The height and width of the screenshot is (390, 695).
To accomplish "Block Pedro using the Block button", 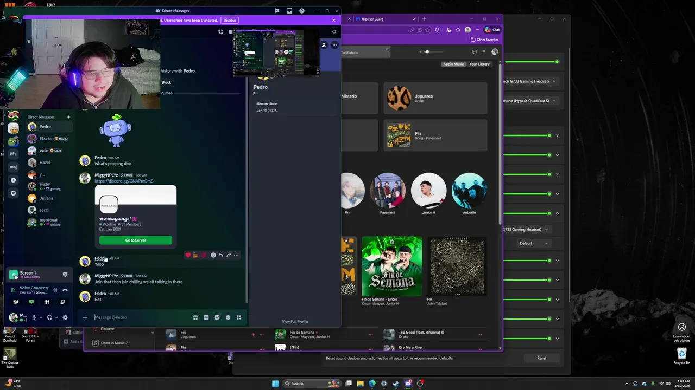I will pyautogui.click(x=166, y=82).
